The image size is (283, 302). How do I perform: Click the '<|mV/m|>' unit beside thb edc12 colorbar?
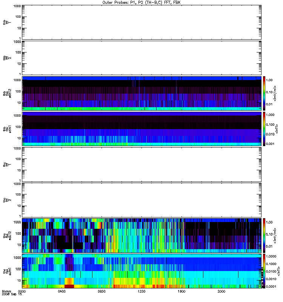(x=275, y=93)
